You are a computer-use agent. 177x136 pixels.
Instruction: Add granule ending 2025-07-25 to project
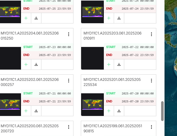pos(26,18)
